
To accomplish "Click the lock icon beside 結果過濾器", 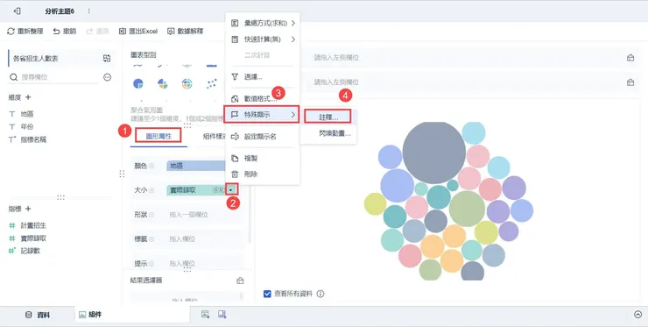I will coord(240,281).
